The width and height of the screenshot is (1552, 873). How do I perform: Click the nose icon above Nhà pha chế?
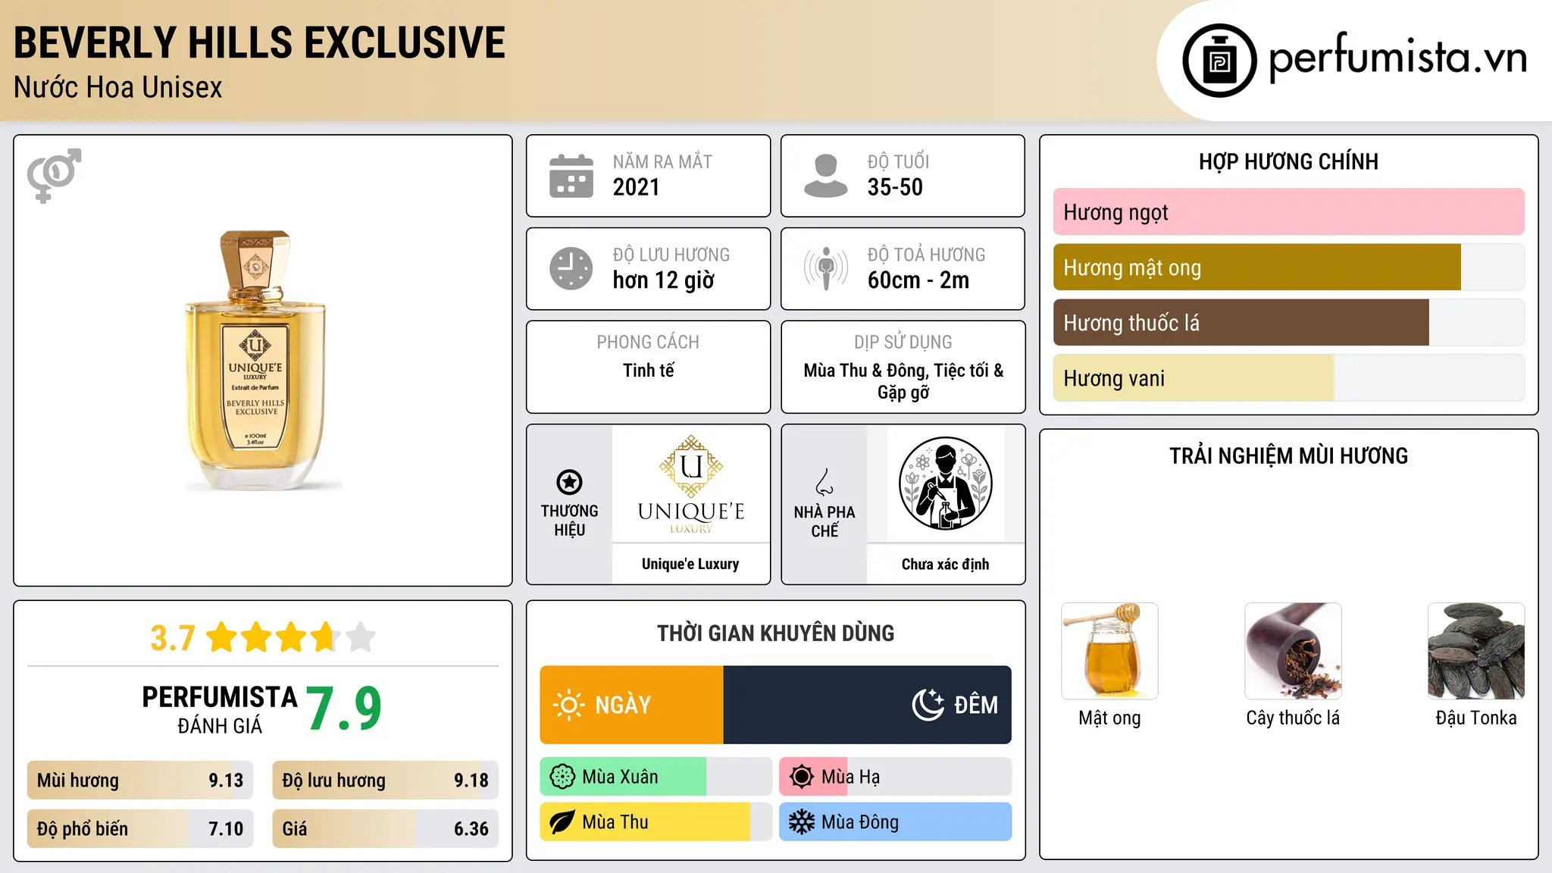point(824,482)
